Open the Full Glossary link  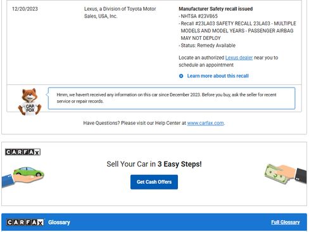(x=286, y=222)
